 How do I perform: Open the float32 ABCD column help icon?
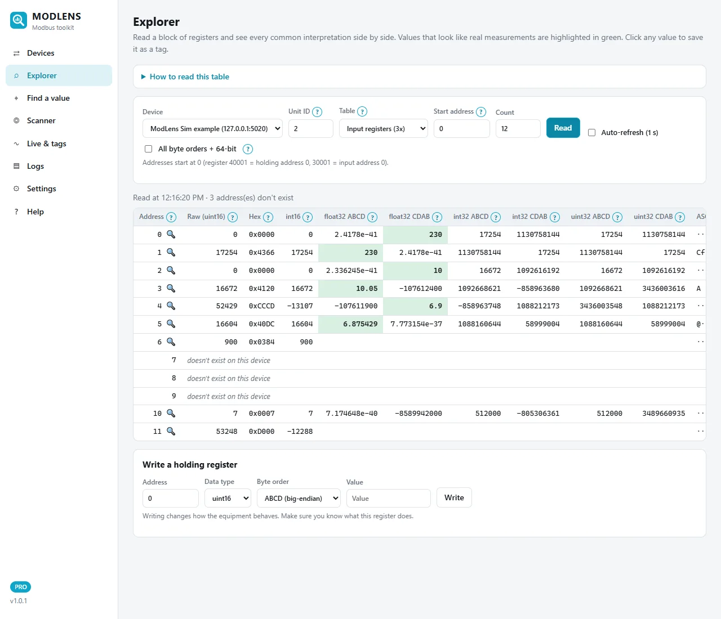[372, 217]
